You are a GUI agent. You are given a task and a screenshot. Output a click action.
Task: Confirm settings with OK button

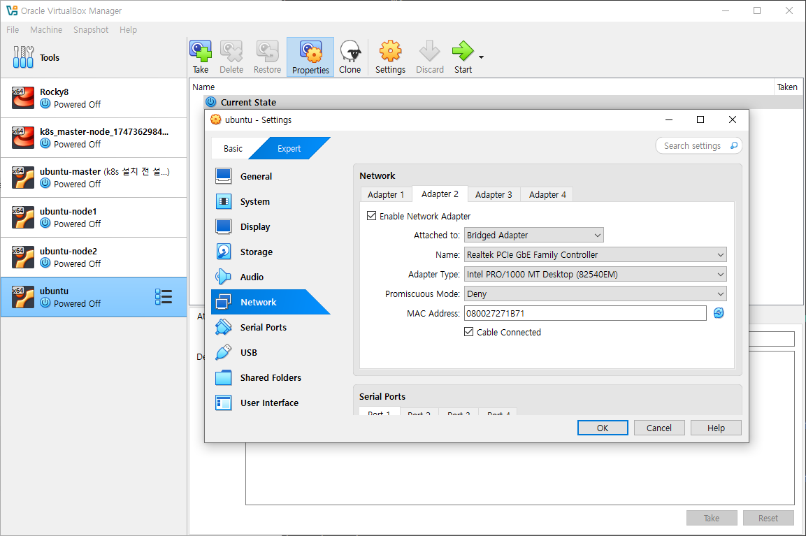click(603, 428)
